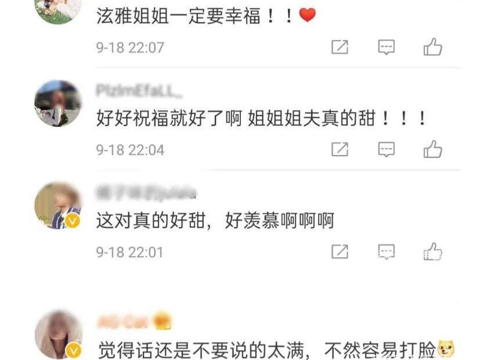The width and height of the screenshot is (480, 360).
Task: Open reply icon on 22:07 comment
Action: [x=387, y=47]
